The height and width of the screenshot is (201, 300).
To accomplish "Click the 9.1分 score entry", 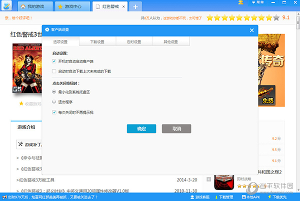I will [276, 160].
